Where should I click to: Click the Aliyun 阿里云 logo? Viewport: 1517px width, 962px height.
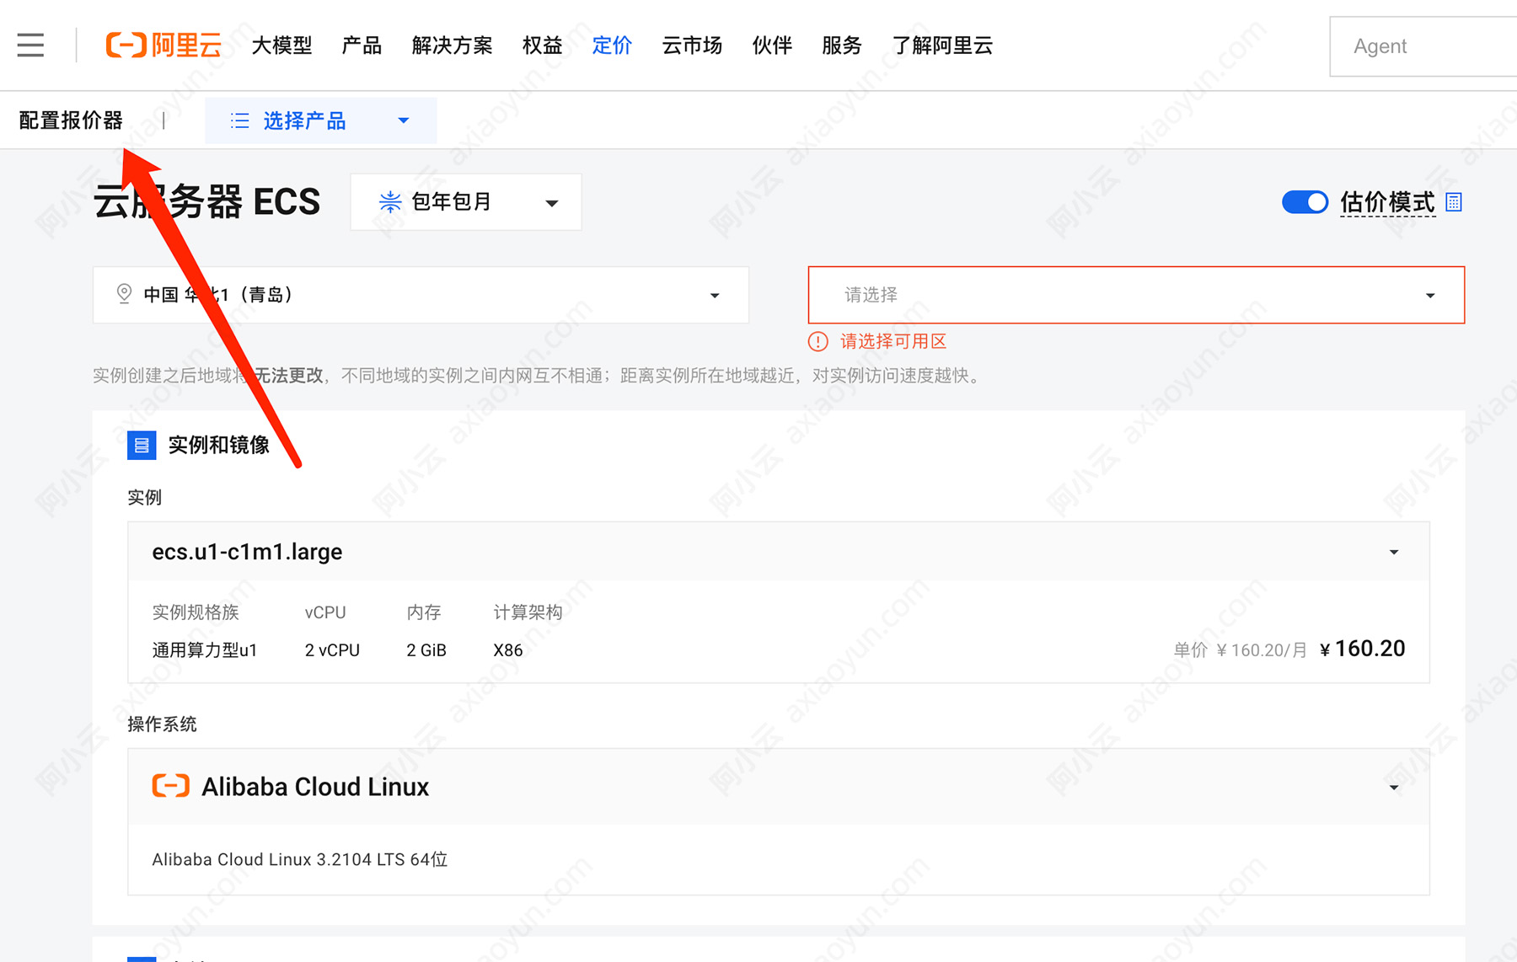point(163,45)
